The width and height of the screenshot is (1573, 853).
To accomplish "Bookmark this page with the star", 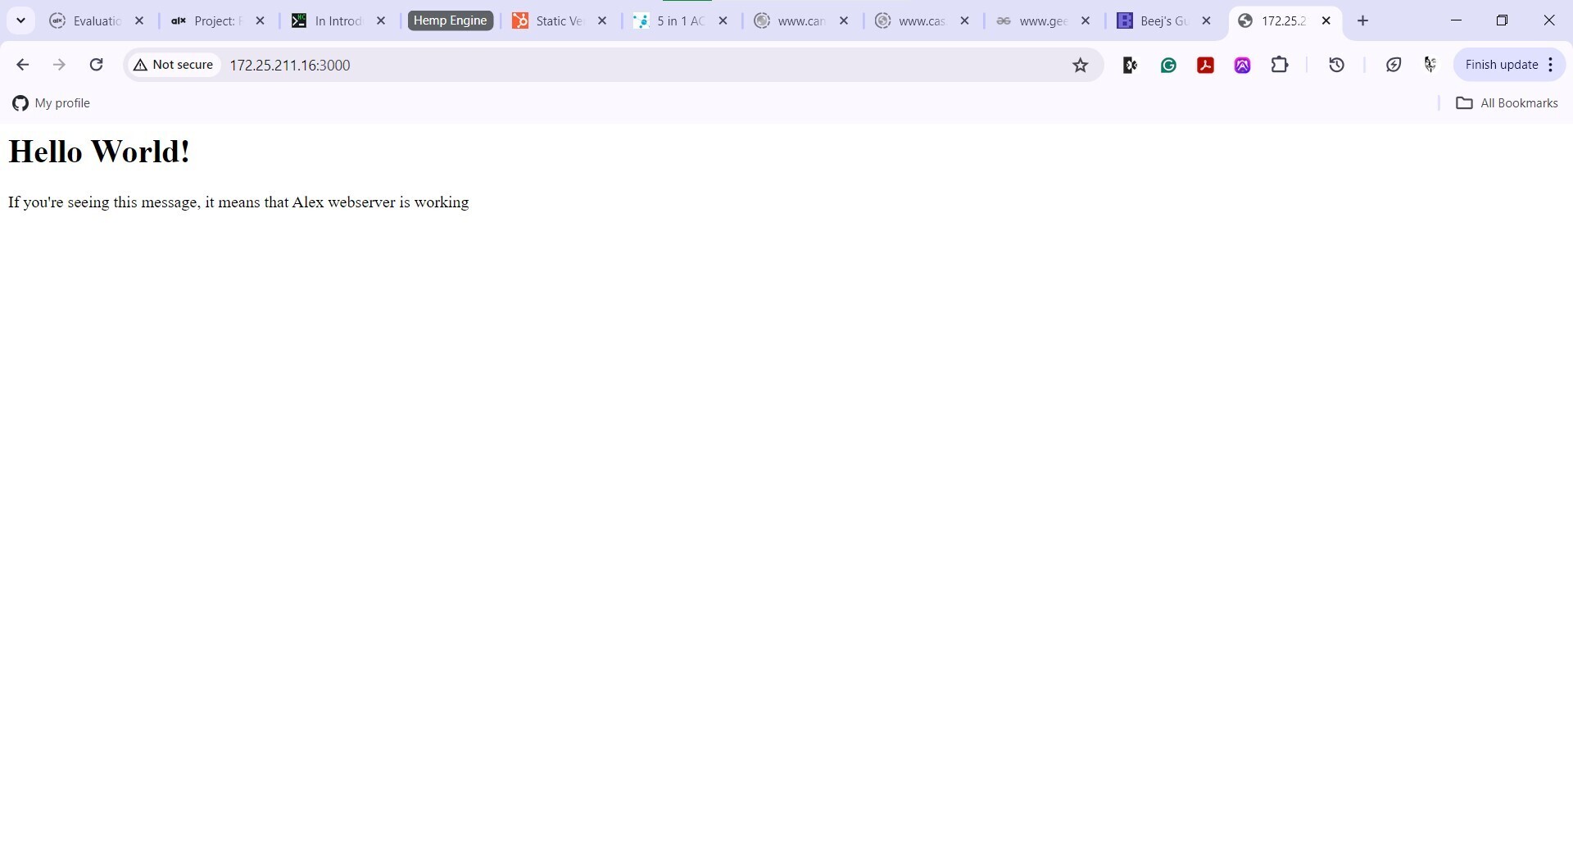I will tap(1080, 64).
